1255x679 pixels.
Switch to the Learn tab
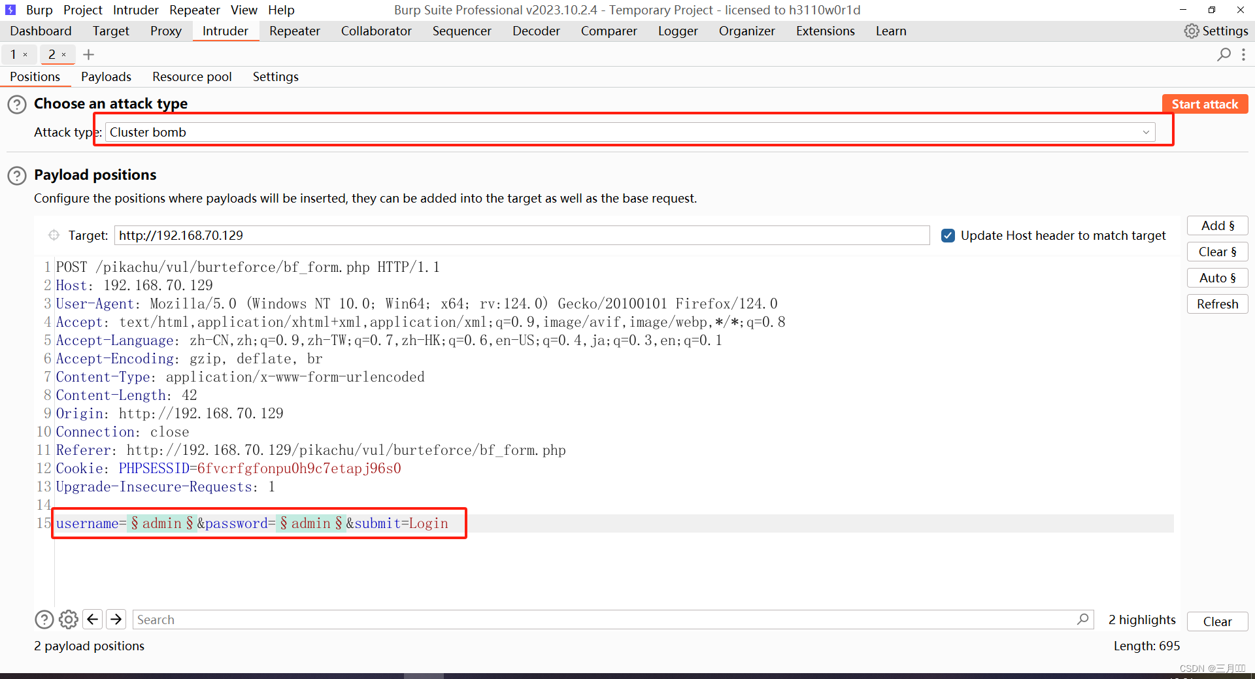pos(891,31)
